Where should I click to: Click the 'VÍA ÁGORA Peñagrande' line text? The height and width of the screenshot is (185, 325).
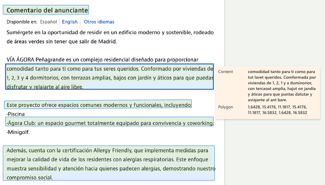pos(102,60)
